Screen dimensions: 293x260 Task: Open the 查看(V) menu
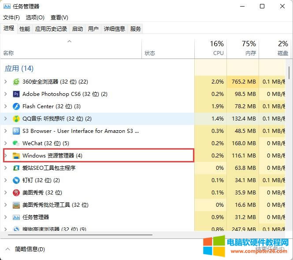pos(59,18)
